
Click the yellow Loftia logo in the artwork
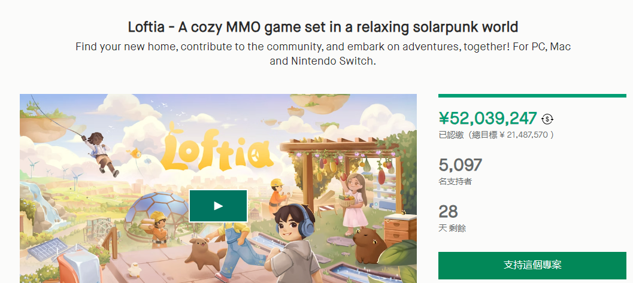tap(216, 152)
